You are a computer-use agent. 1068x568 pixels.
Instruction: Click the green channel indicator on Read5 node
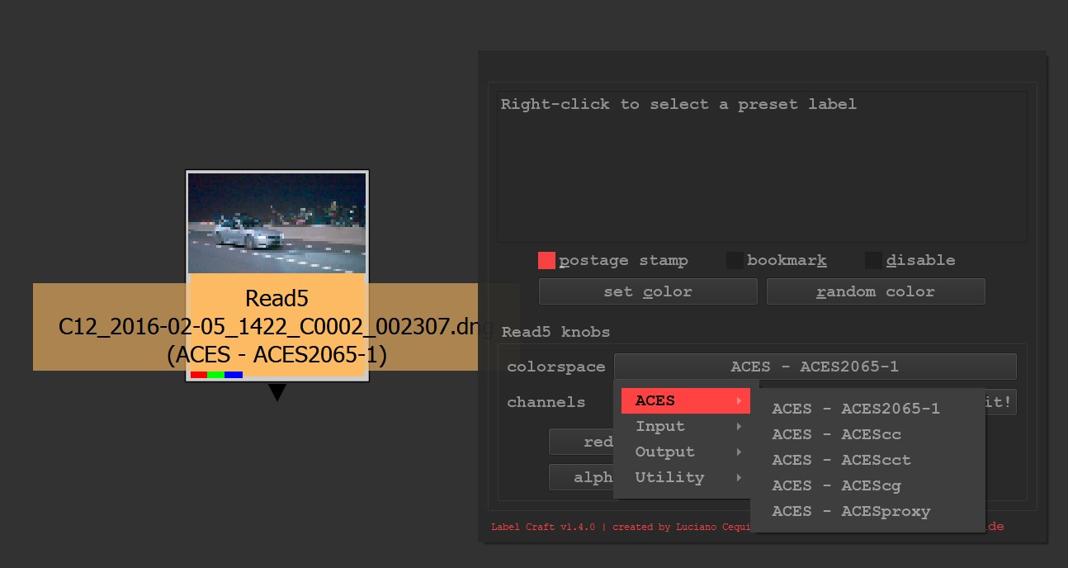pos(216,375)
